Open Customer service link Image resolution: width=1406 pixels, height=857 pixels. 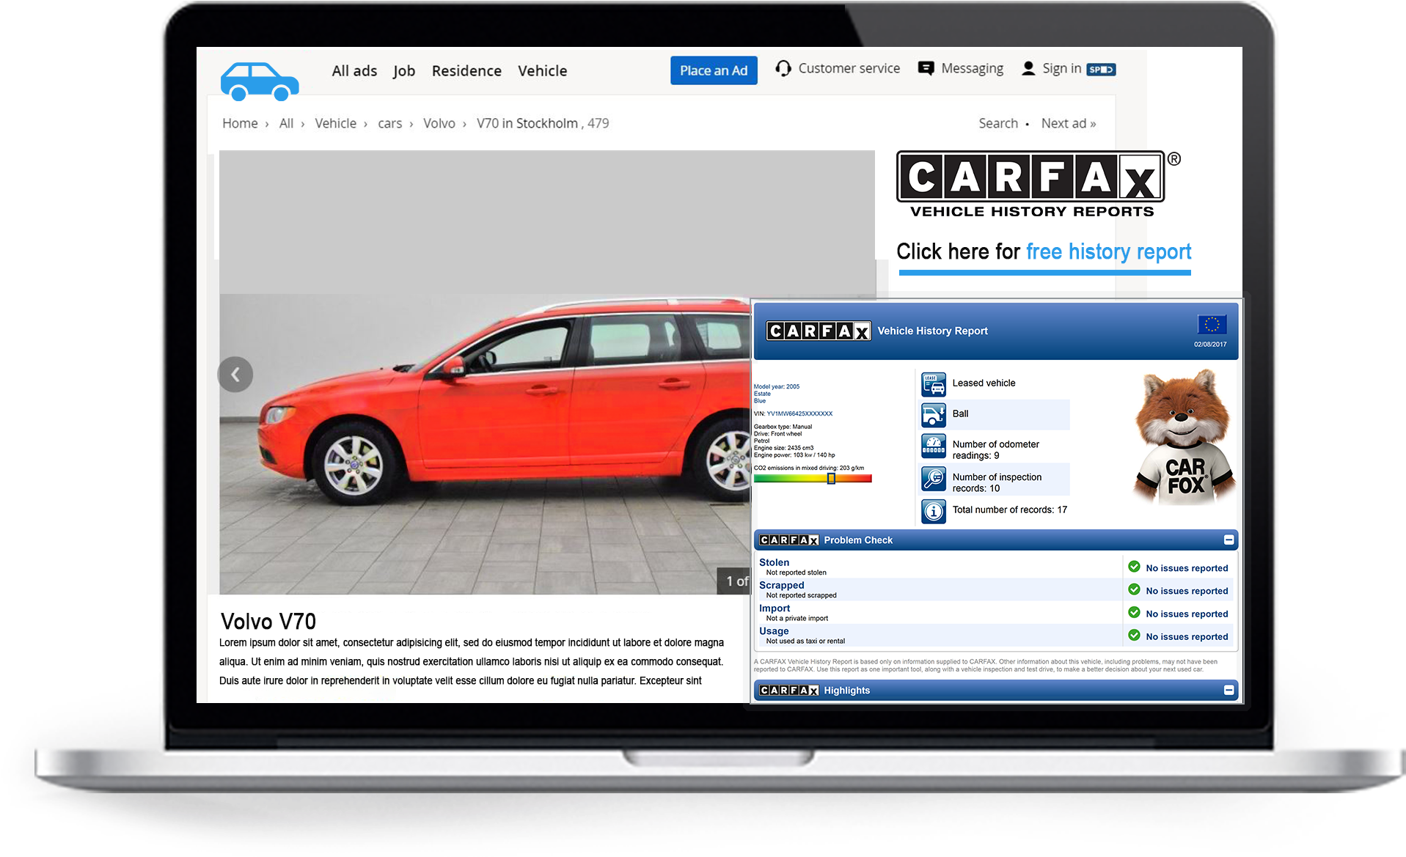[849, 68]
